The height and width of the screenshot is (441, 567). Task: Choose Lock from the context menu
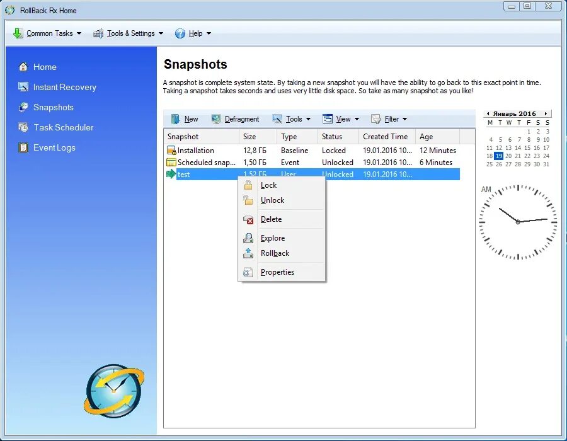click(x=282, y=185)
